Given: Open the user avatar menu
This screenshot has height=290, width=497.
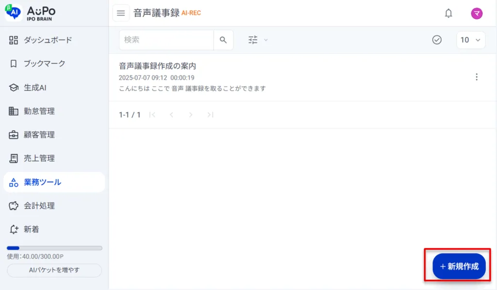Looking at the screenshot, I should 477,13.
